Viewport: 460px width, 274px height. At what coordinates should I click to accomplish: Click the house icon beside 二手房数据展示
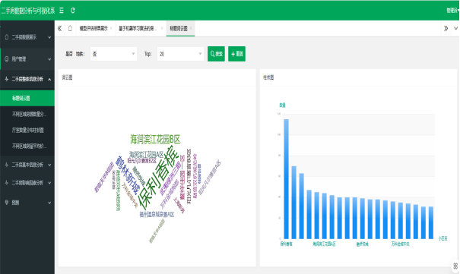[6, 37]
